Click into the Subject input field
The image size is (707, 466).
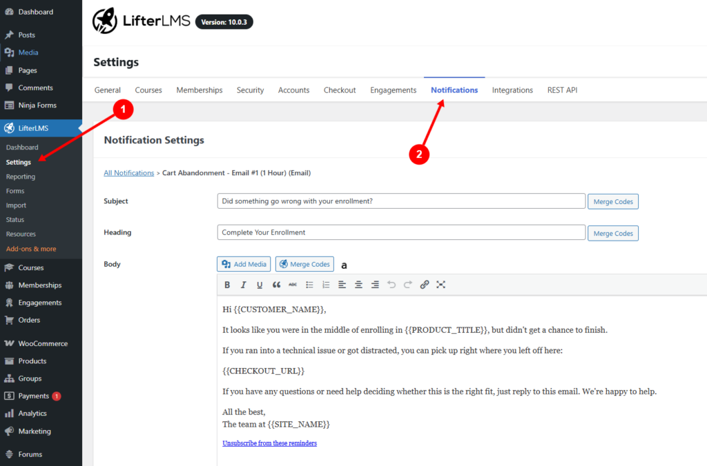401,201
